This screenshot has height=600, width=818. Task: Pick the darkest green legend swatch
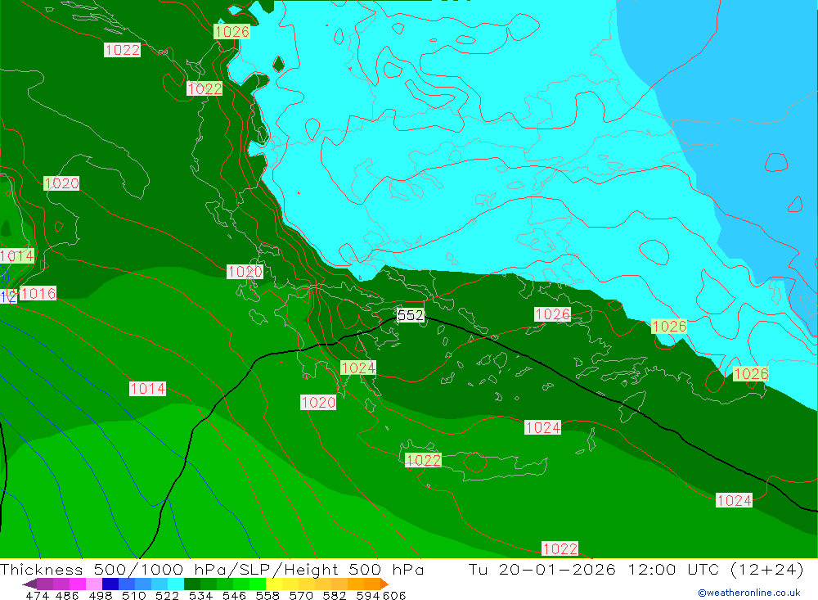click(192, 584)
